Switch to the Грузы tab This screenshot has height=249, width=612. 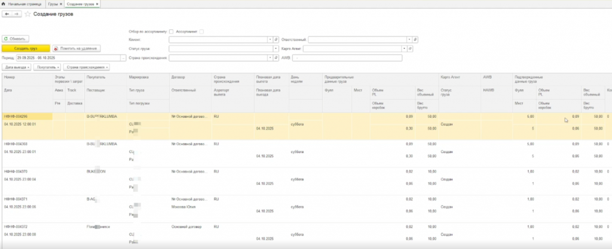click(x=53, y=4)
